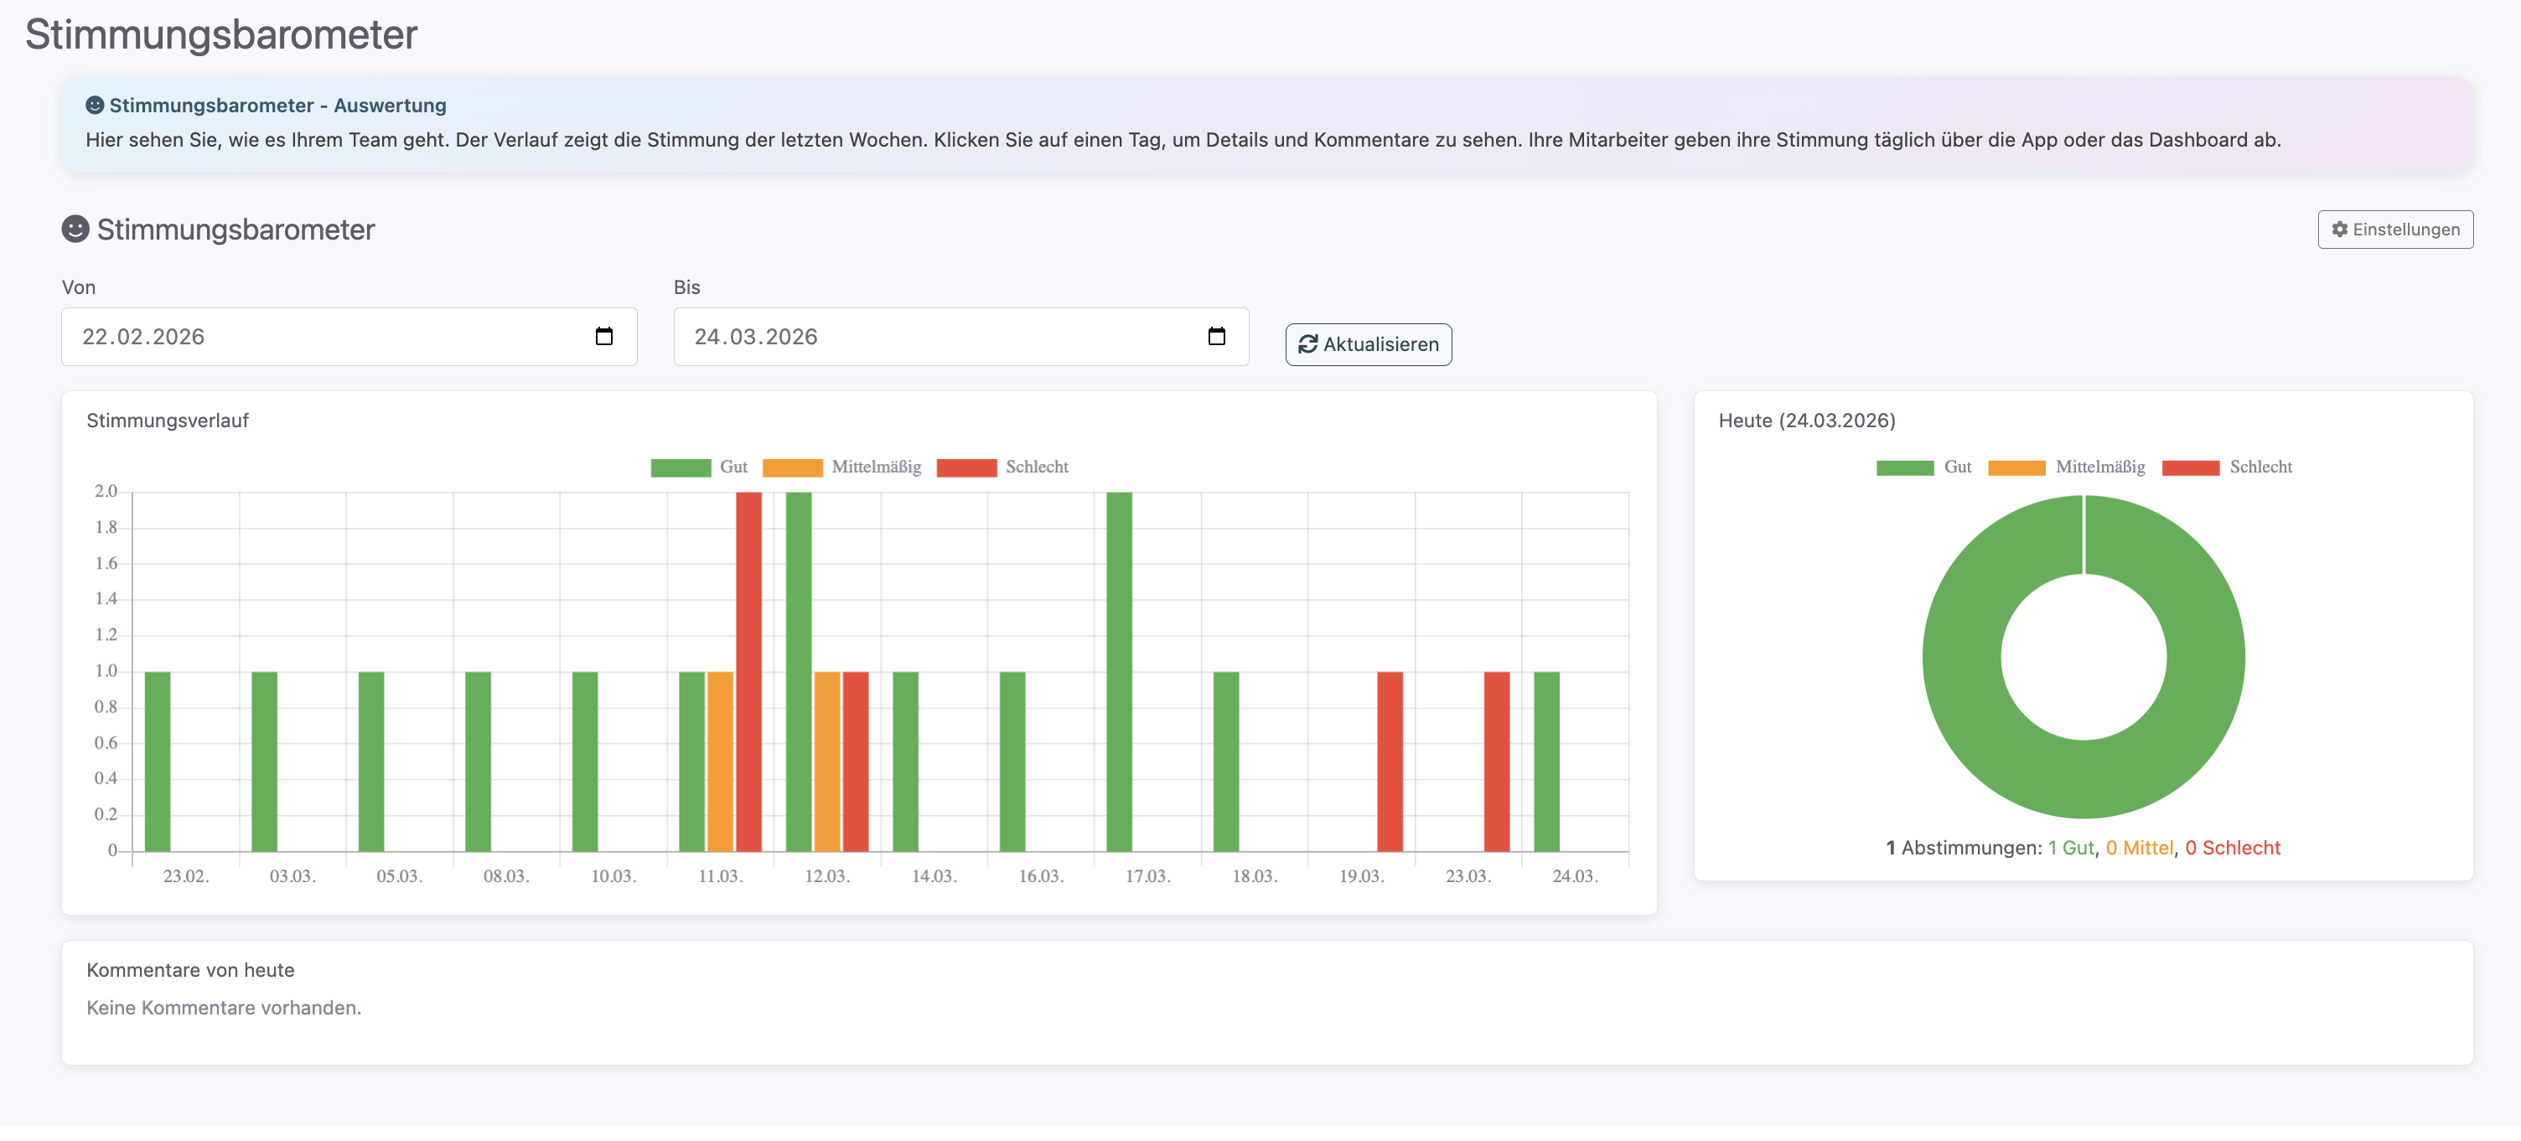Click the gear icon in the Einstellungen button
The height and width of the screenshot is (1141, 2521).
pyautogui.click(x=2339, y=229)
